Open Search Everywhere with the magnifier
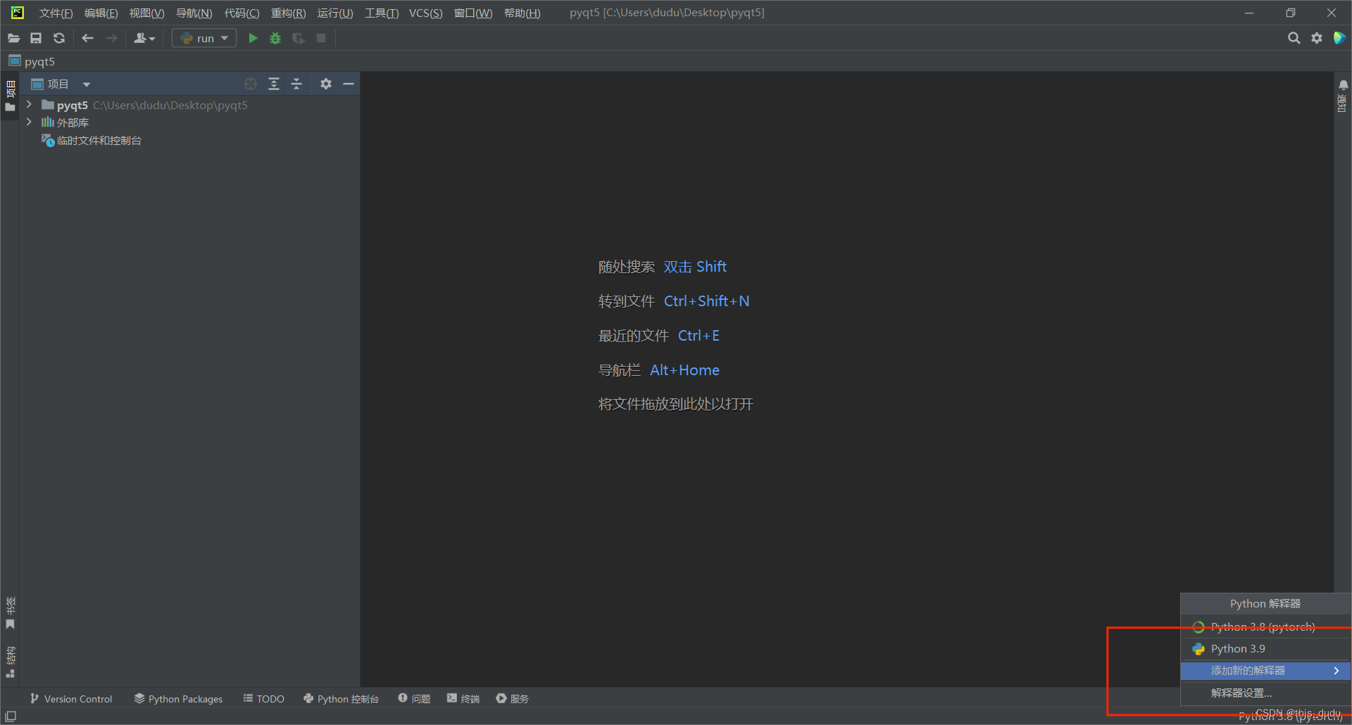 pos(1294,38)
